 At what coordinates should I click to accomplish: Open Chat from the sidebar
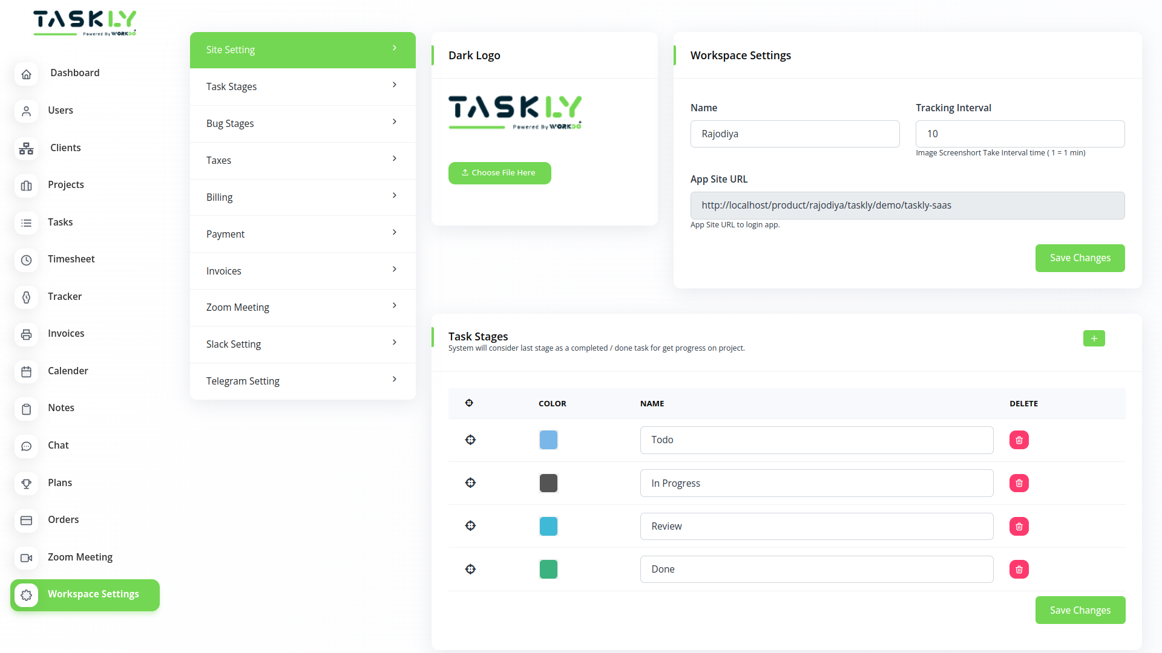58,445
